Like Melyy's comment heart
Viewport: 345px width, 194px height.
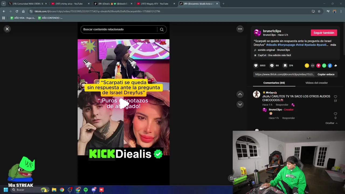[x=335, y=97]
